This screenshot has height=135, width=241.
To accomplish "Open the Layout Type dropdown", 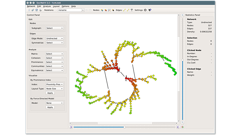I will [54, 88].
